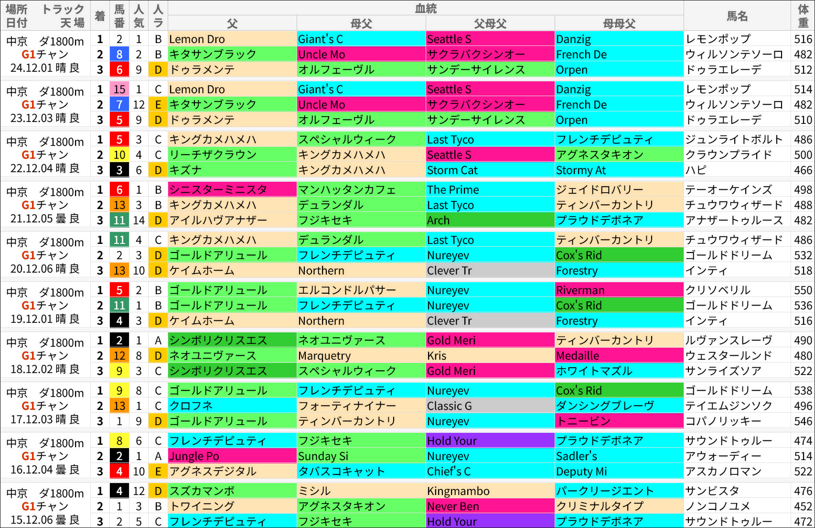Click the 父 column header to sort sires
815x528 pixels.
[232, 23]
